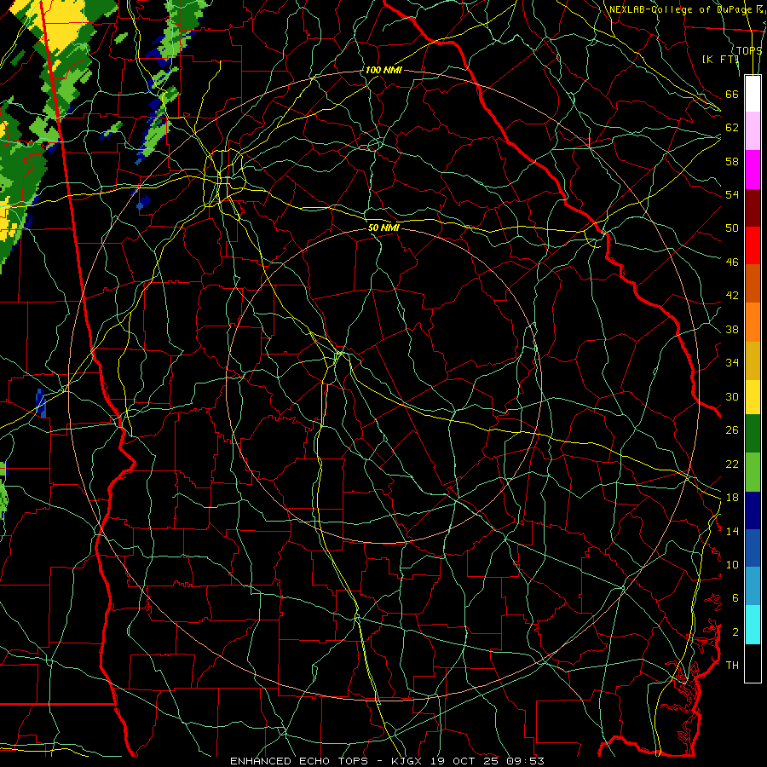Click the legend value 58

click(x=732, y=161)
